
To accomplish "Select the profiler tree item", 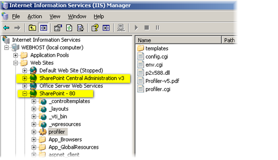I will [57, 132].
